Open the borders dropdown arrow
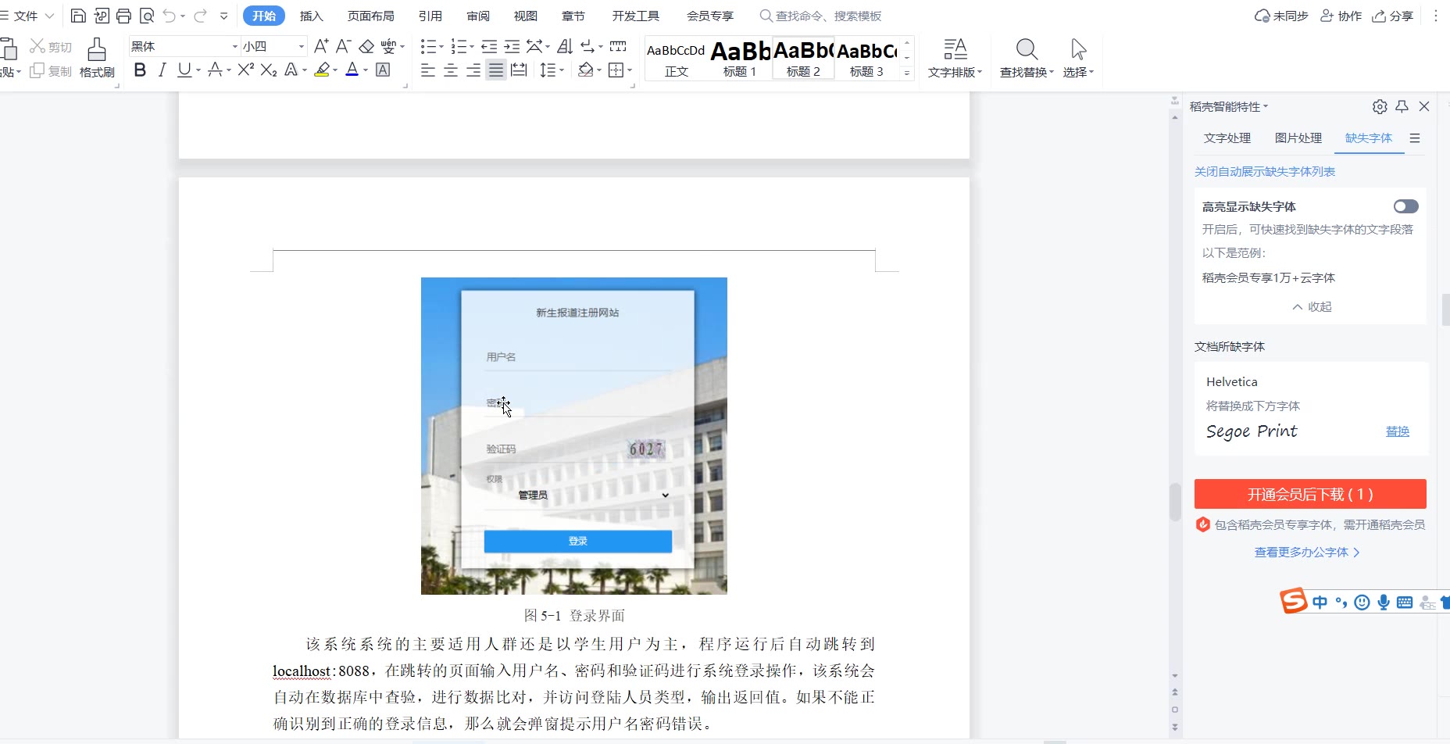Viewport: 1450px width, 744px height. tap(630, 70)
